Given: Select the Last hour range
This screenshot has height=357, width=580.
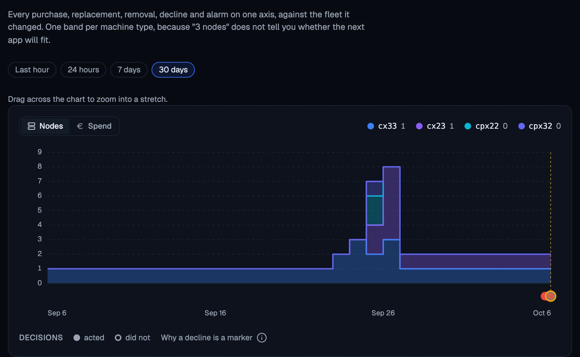Looking at the screenshot, I should tap(32, 70).
